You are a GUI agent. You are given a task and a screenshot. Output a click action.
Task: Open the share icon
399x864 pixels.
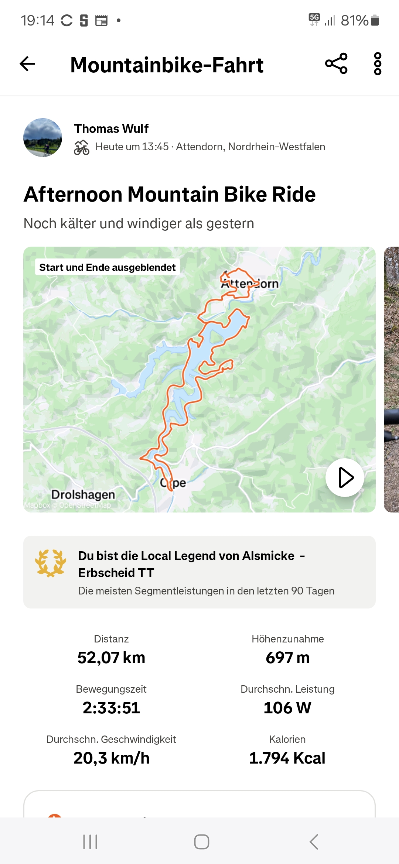click(336, 64)
